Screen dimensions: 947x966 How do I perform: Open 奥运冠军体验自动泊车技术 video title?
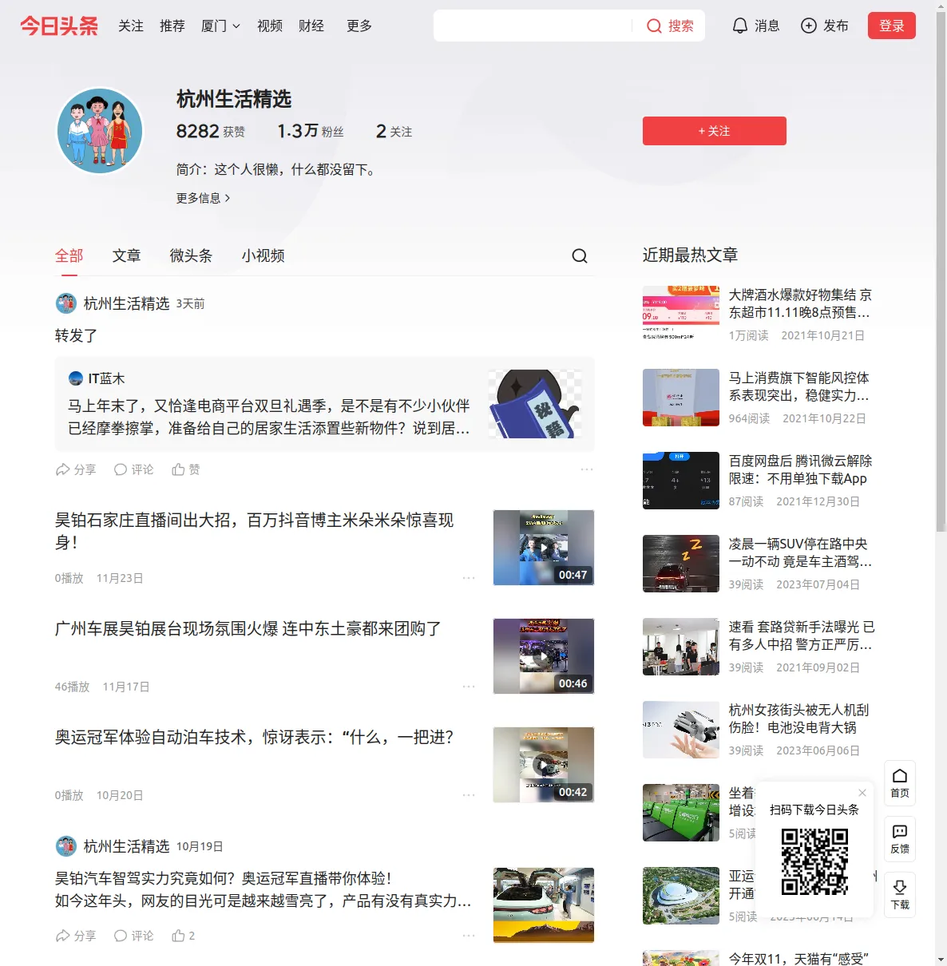(254, 738)
